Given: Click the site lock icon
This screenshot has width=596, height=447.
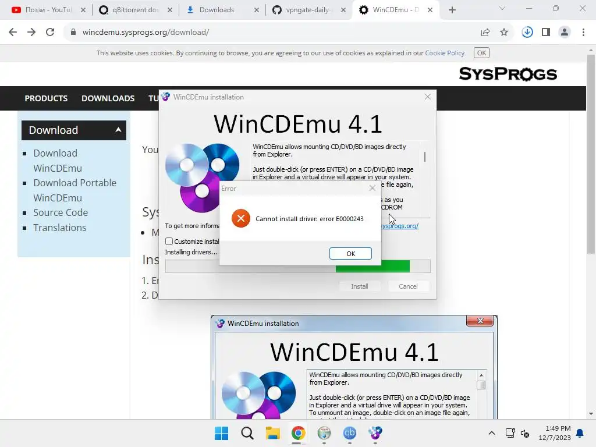Looking at the screenshot, I should [x=73, y=33].
